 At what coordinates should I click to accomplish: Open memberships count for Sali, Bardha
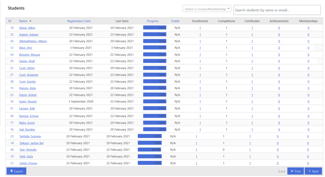(308, 129)
